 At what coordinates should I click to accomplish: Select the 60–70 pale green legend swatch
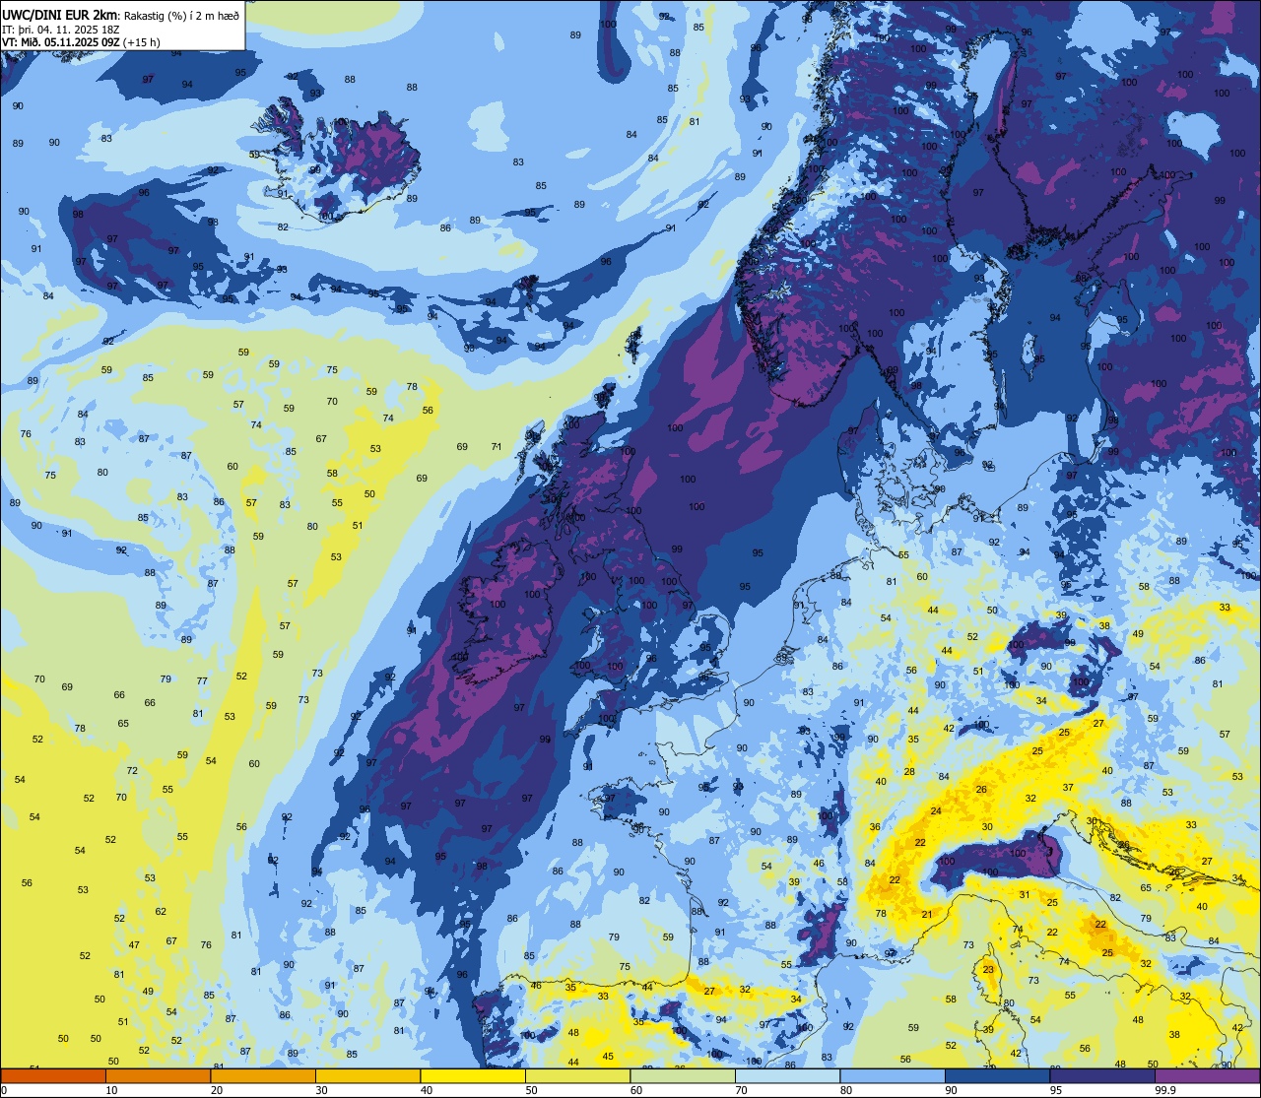pyautogui.click(x=683, y=1076)
